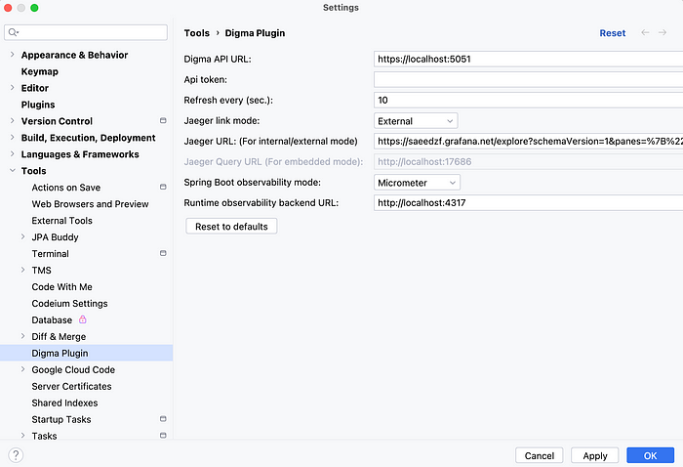Click the Api token field
Image resolution: width=683 pixels, height=467 pixels.
[528, 79]
